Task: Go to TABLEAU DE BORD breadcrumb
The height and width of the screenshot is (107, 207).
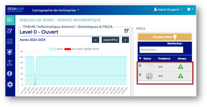Action: point(36,20)
